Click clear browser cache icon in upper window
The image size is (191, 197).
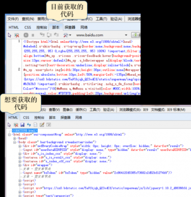(x=17, y=35)
